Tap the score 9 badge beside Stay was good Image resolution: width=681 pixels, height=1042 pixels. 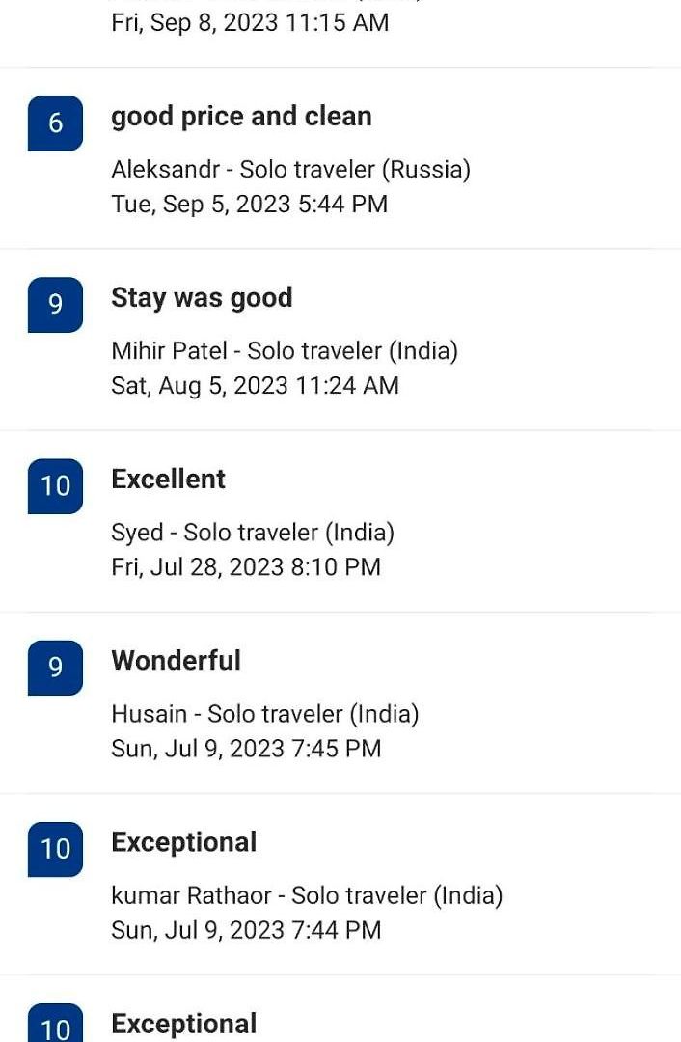tap(55, 304)
